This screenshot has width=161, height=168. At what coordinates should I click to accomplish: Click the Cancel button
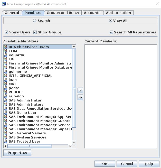(x=127, y=164)
